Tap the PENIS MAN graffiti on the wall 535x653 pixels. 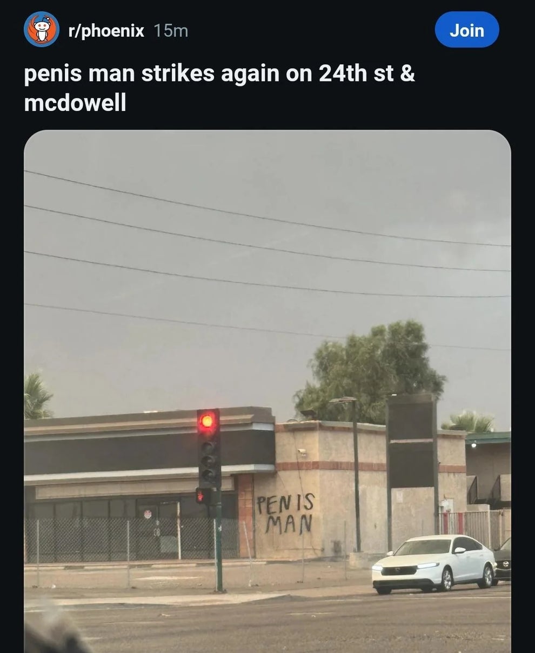[x=285, y=514]
